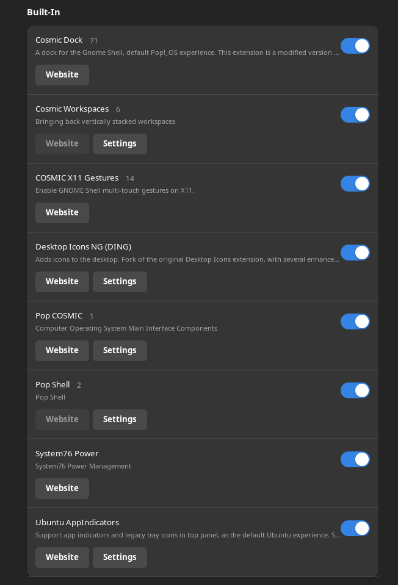Open Ubuntu AppIndicators settings
Image resolution: width=398 pixels, height=585 pixels.
point(120,557)
